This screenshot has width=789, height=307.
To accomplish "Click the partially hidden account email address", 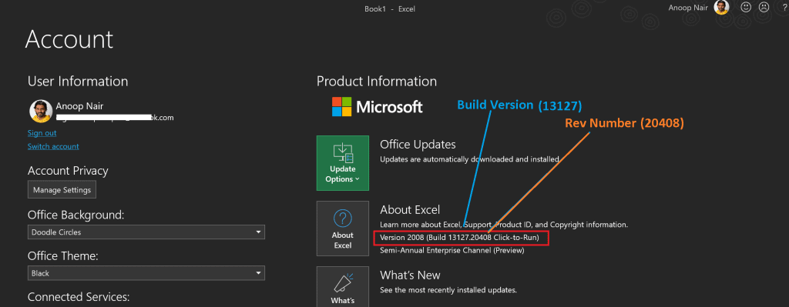I will pos(115,118).
